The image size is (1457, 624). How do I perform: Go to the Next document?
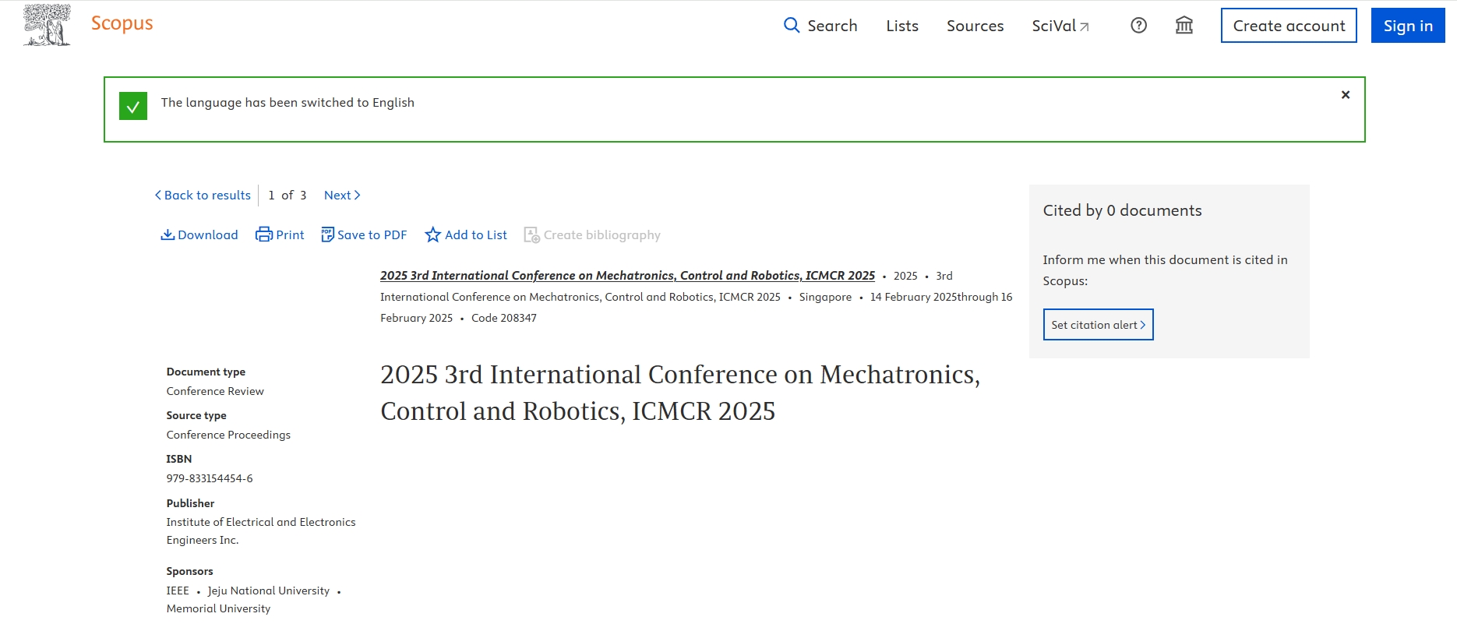(342, 196)
